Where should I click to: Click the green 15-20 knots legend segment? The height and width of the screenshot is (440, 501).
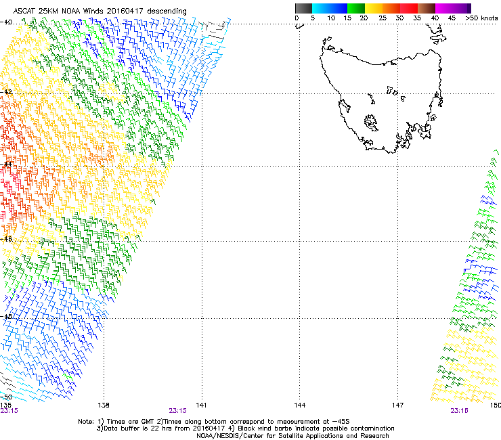[x=355, y=8]
